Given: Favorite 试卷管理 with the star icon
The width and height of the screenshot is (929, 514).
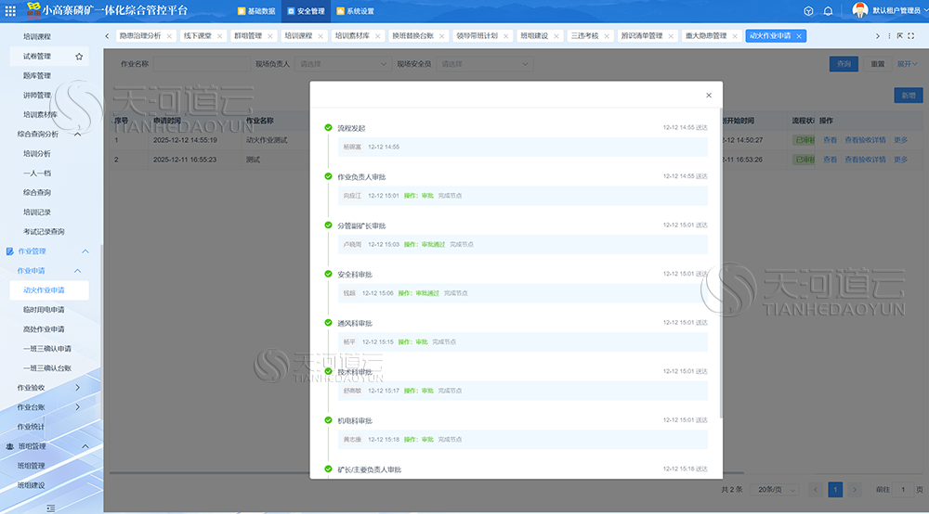Looking at the screenshot, I should click(x=79, y=57).
